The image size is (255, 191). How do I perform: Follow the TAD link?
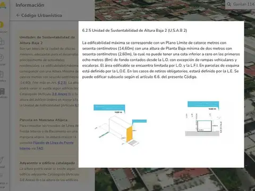click(x=40, y=148)
